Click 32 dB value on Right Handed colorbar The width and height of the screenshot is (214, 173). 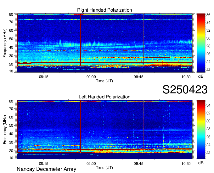(208, 30)
